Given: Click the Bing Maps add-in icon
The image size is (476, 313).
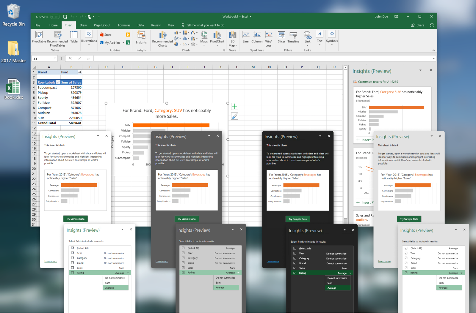Looking at the screenshot, I should (128, 35).
